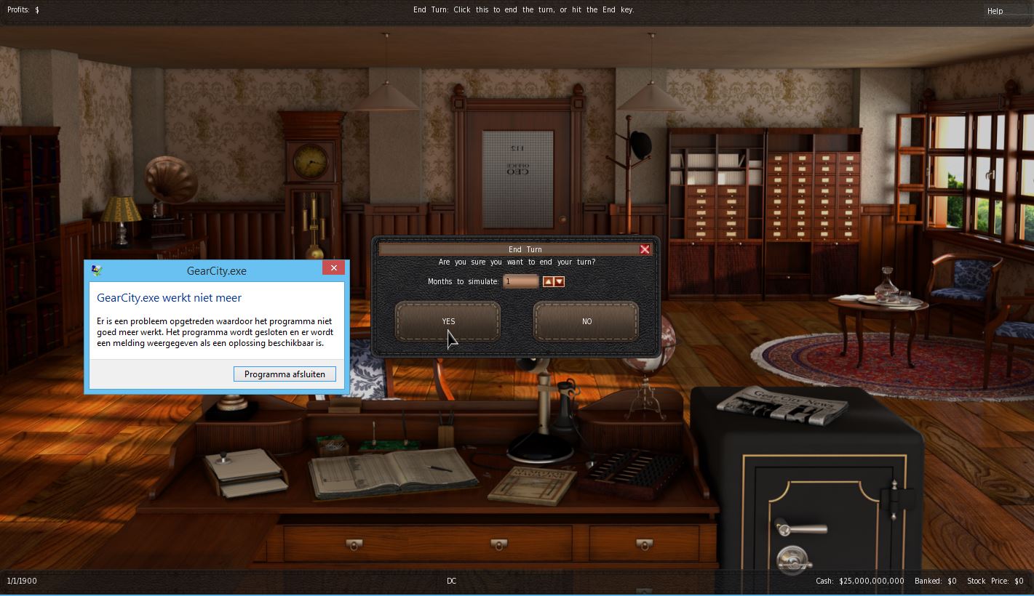Image resolution: width=1034 pixels, height=596 pixels.
Task: Open the Help menu at top right
Action: 995,11
